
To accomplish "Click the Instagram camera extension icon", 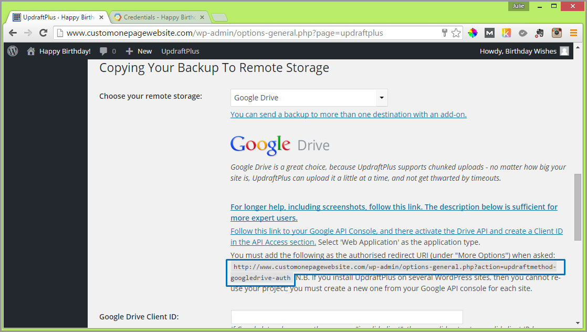I will [x=557, y=33].
